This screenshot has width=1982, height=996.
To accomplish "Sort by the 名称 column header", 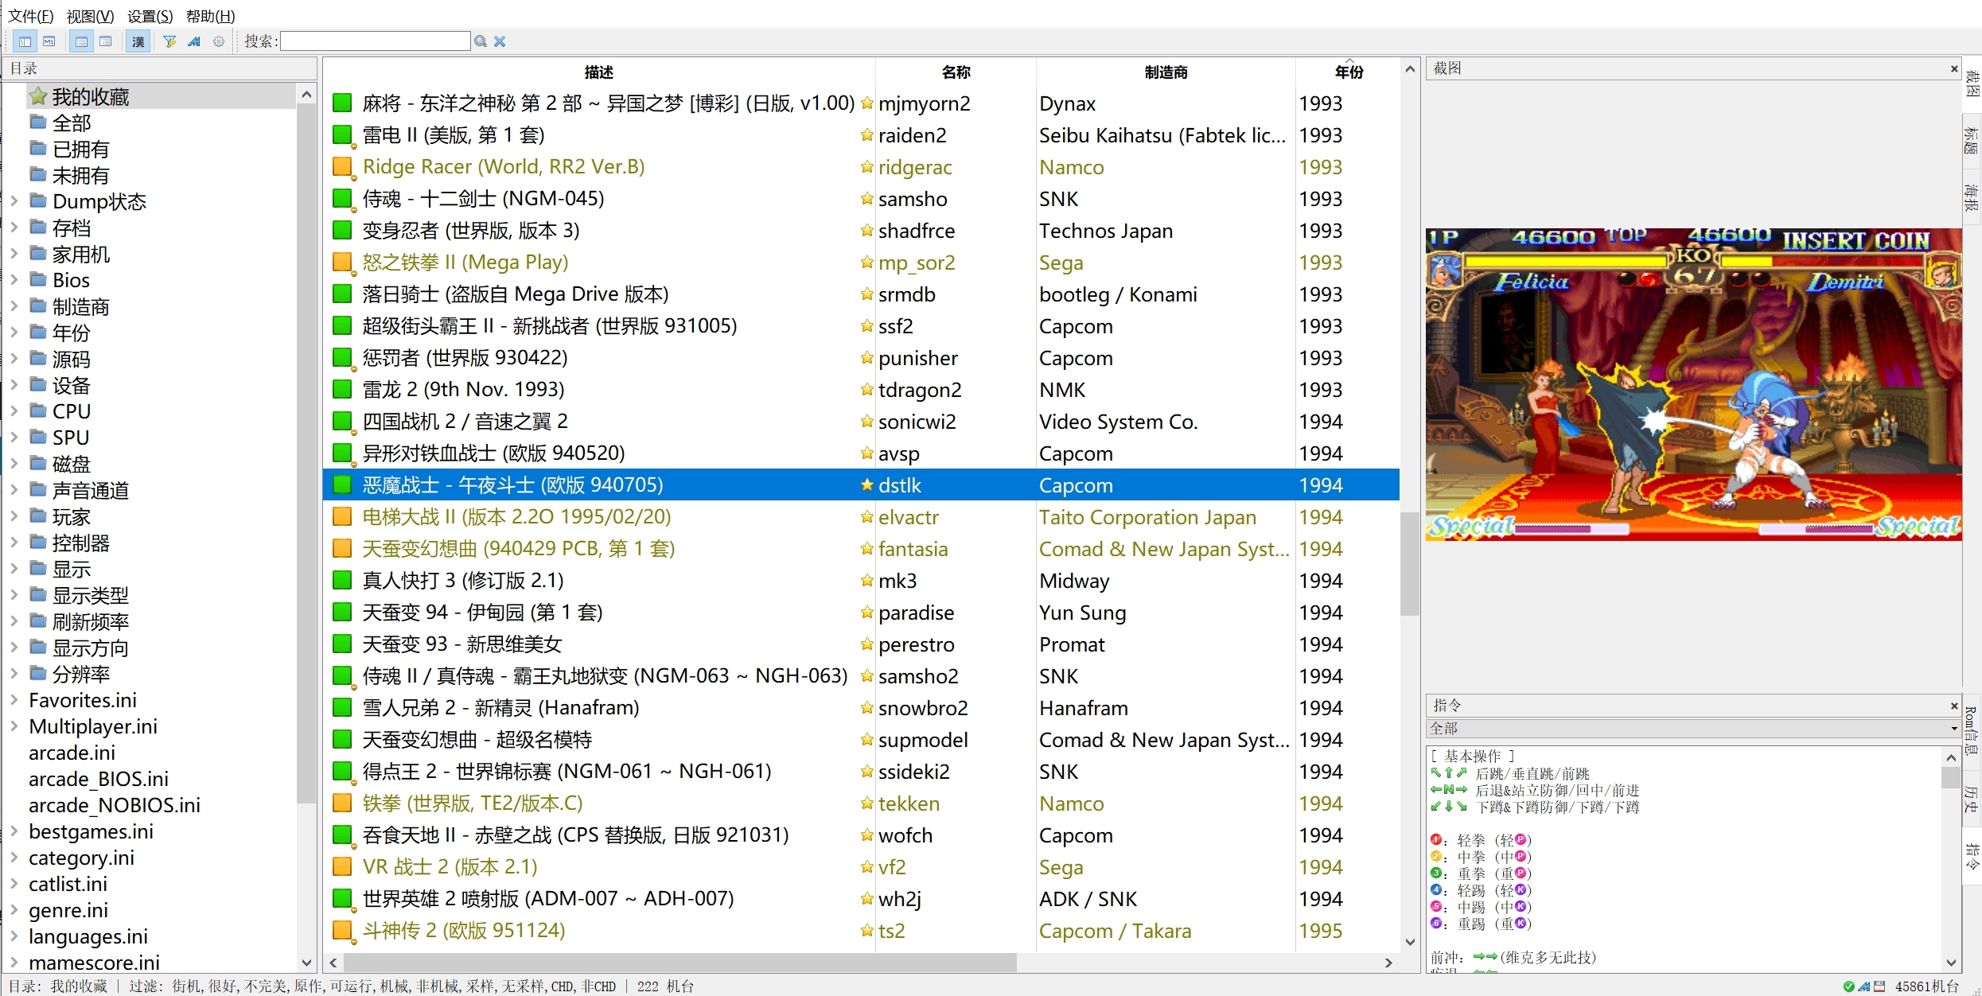I will (x=956, y=72).
